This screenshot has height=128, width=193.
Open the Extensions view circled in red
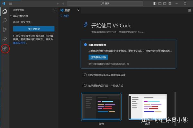(5, 48)
